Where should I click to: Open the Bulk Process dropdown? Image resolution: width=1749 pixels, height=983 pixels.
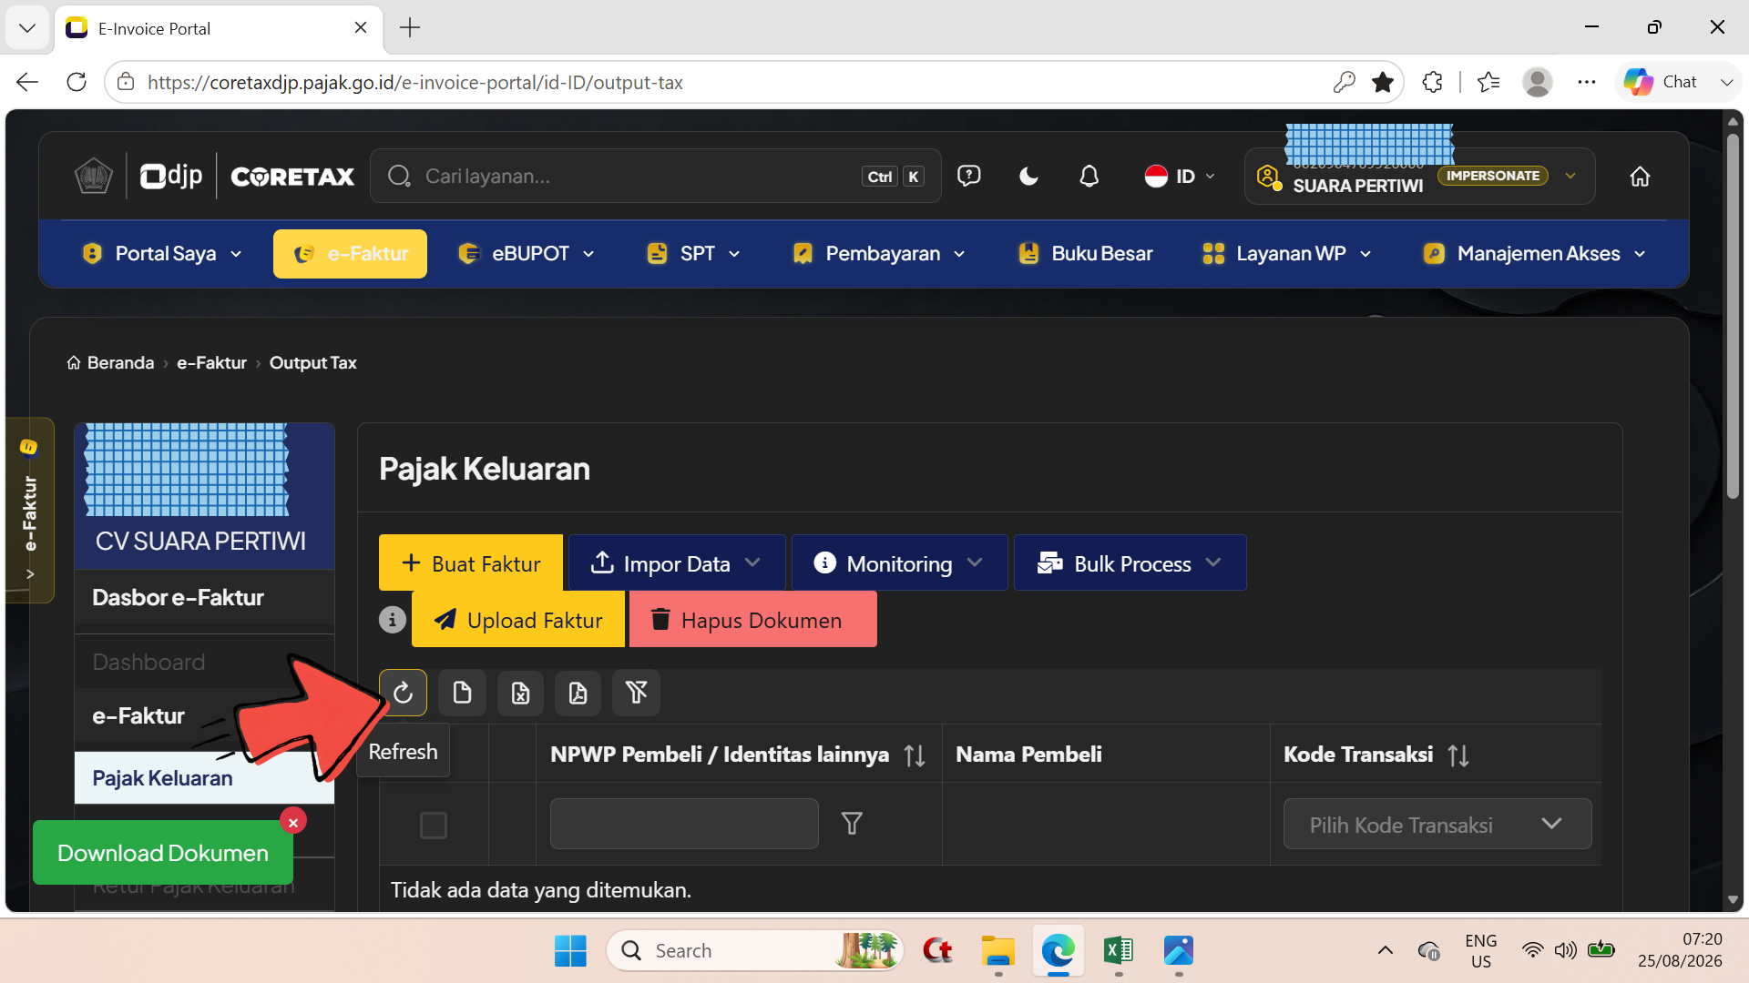pos(1130,562)
